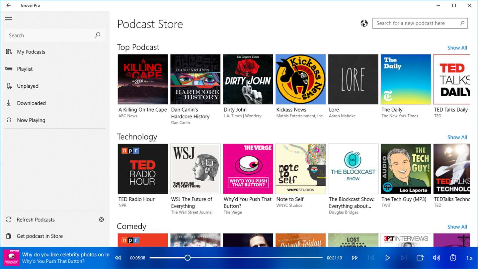Viewport: 478px width, 269px height.
Task: Click the cast to device icon
Action: (x=420, y=258)
